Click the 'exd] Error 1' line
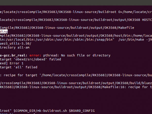This screenshot has height=114, width=152. click(12, 63)
